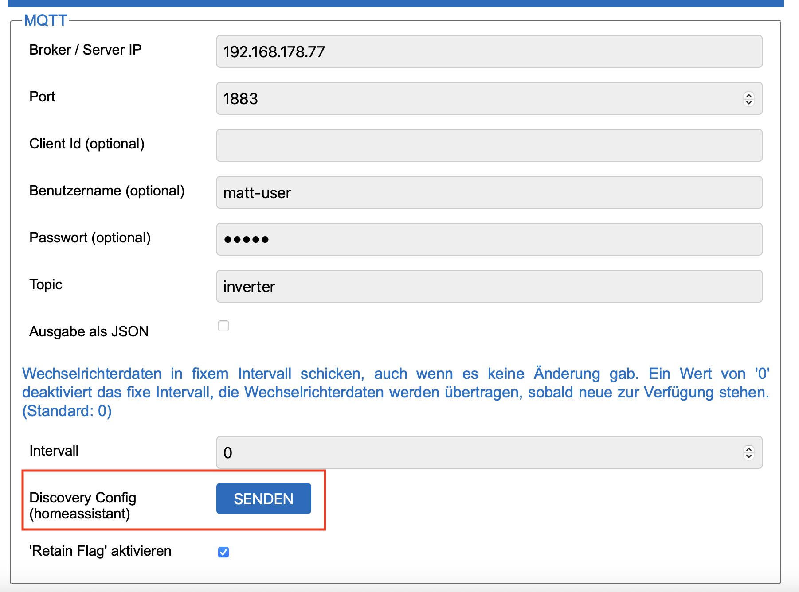Increase Intervall with the up arrow
799x592 pixels.
tap(748, 449)
